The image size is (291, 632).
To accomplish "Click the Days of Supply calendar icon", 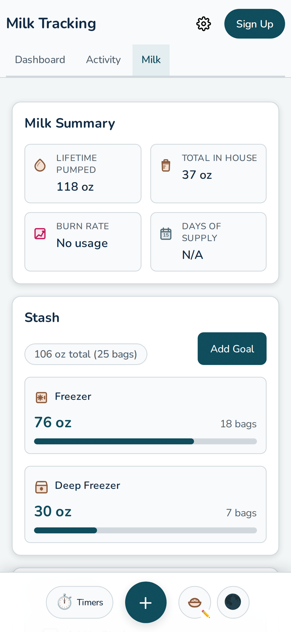I will click(166, 233).
